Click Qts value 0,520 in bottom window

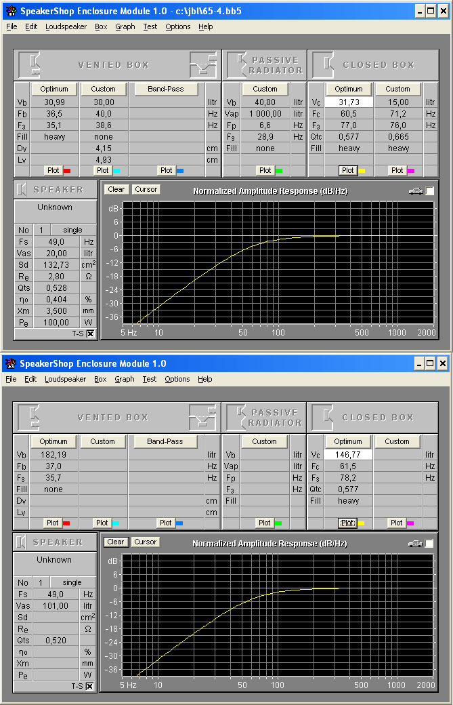56,641
